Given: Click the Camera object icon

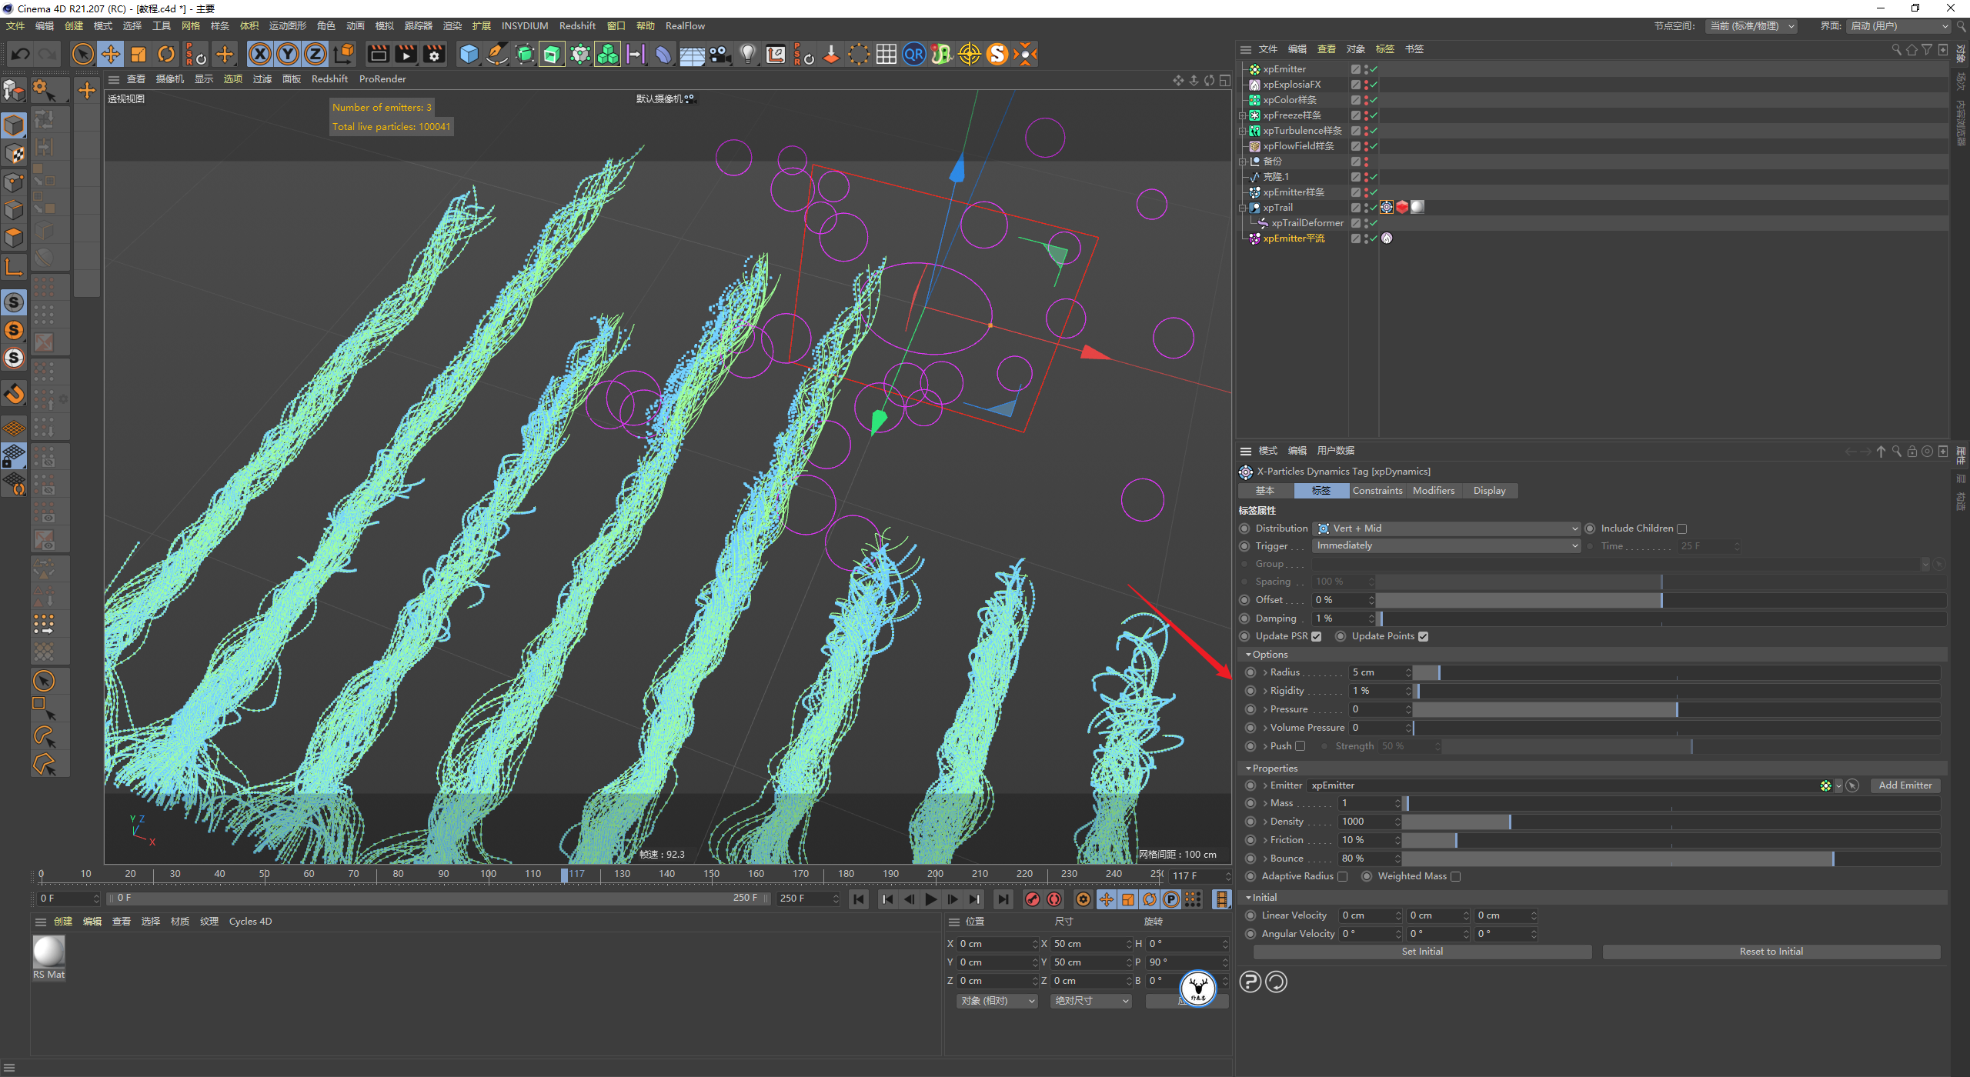Looking at the screenshot, I should point(720,54).
